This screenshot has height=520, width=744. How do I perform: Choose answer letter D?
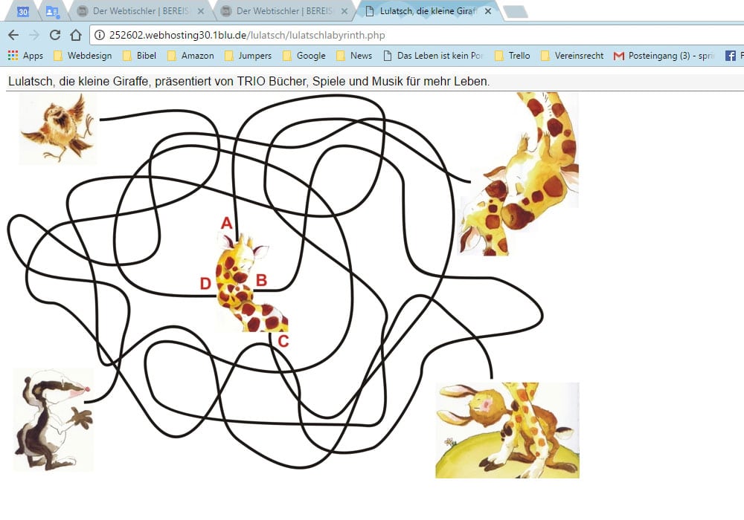pos(205,283)
